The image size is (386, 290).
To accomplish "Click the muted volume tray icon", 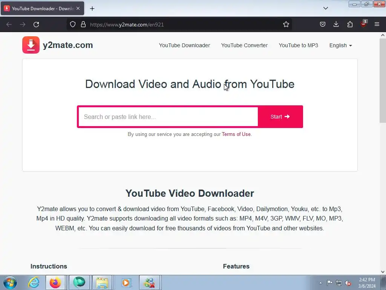I will [x=348, y=283].
